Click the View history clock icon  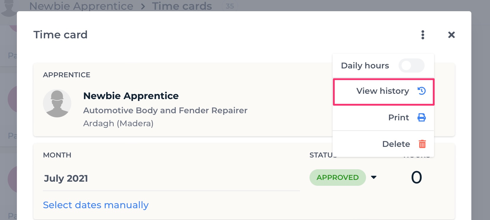[422, 91]
